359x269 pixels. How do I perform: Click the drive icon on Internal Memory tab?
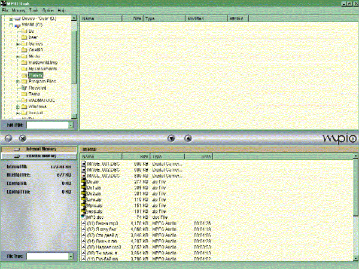point(17,149)
